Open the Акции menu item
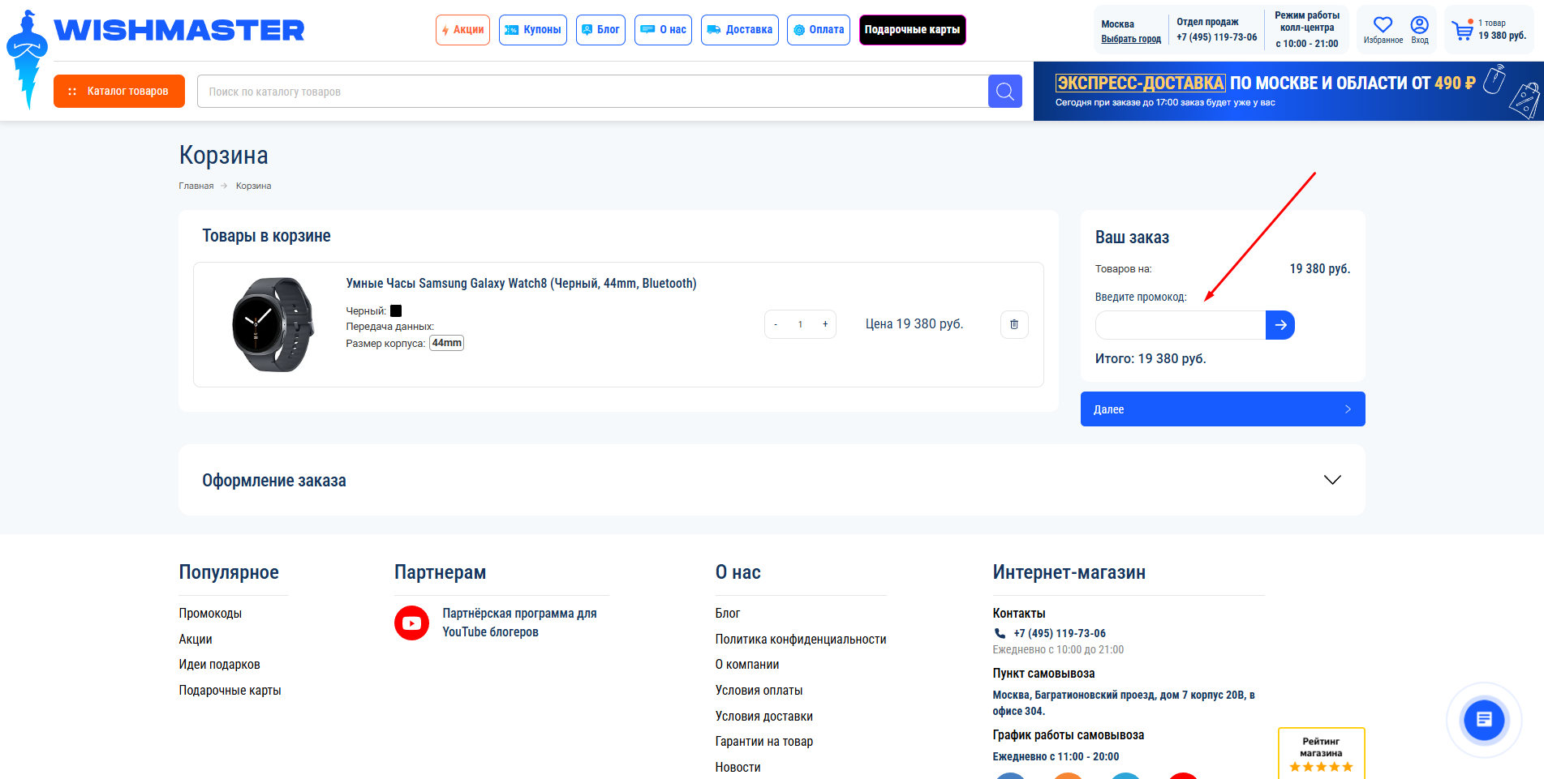 [462, 30]
